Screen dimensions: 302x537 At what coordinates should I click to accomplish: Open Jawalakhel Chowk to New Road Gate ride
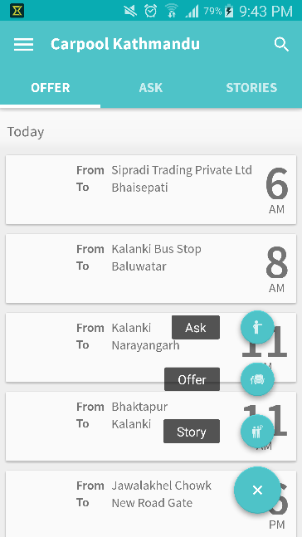click(151, 504)
